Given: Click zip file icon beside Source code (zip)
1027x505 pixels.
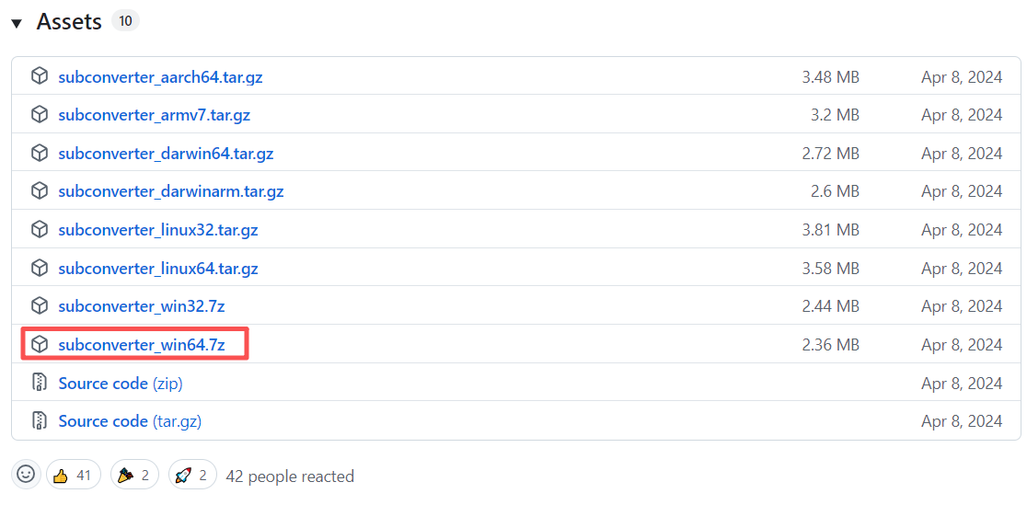Looking at the screenshot, I should 40,383.
